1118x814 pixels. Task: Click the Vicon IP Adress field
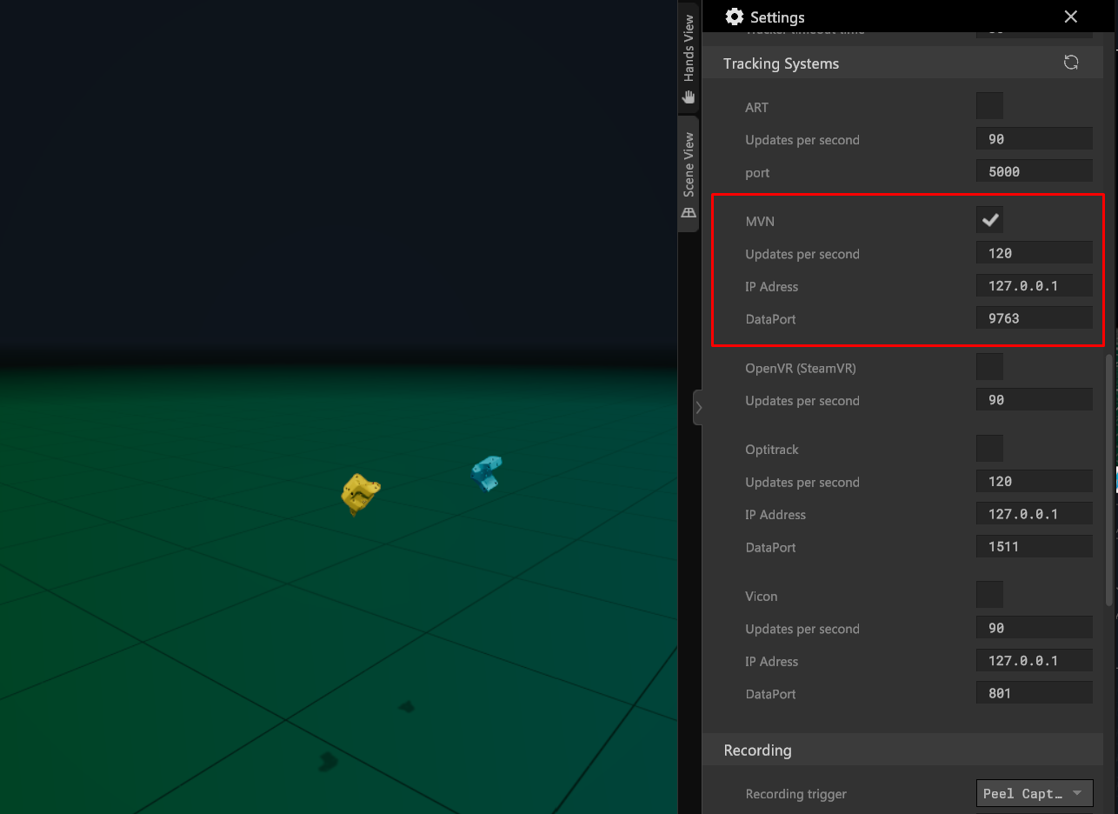[x=1035, y=660]
